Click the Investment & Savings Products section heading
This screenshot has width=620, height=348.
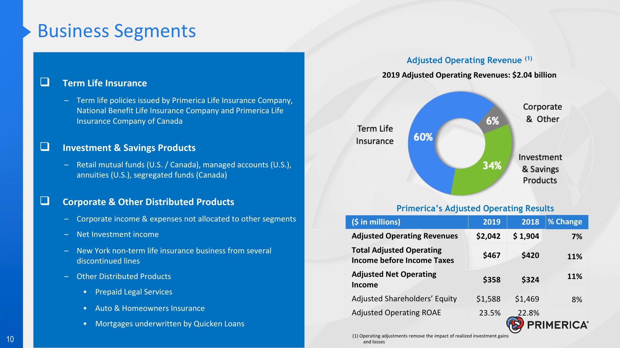click(129, 148)
